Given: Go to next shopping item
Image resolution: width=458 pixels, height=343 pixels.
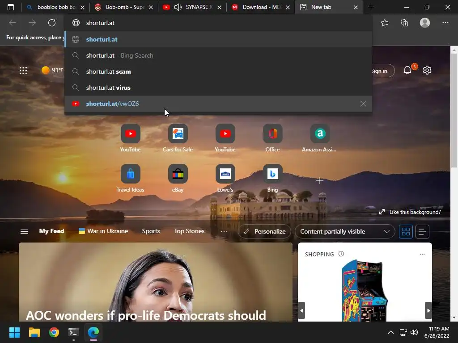Looking at the screenshot, I should point(428,311).
